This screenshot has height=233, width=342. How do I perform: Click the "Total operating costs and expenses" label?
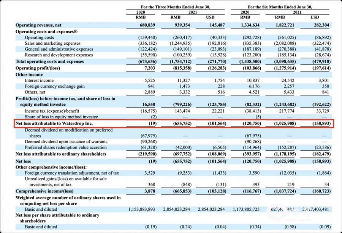50,62
